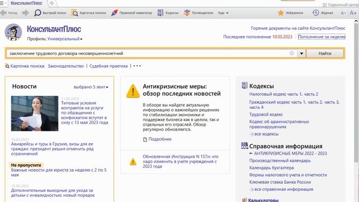Click the Антикризисные меры warning icon
The image size is (359, 202).
tap(133, 91)
